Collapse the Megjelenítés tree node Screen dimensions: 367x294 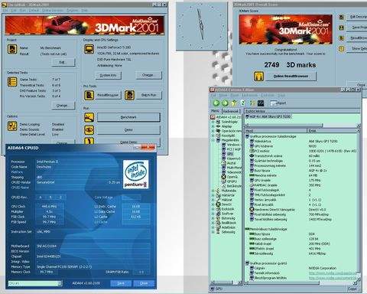[x=213, y=140]
